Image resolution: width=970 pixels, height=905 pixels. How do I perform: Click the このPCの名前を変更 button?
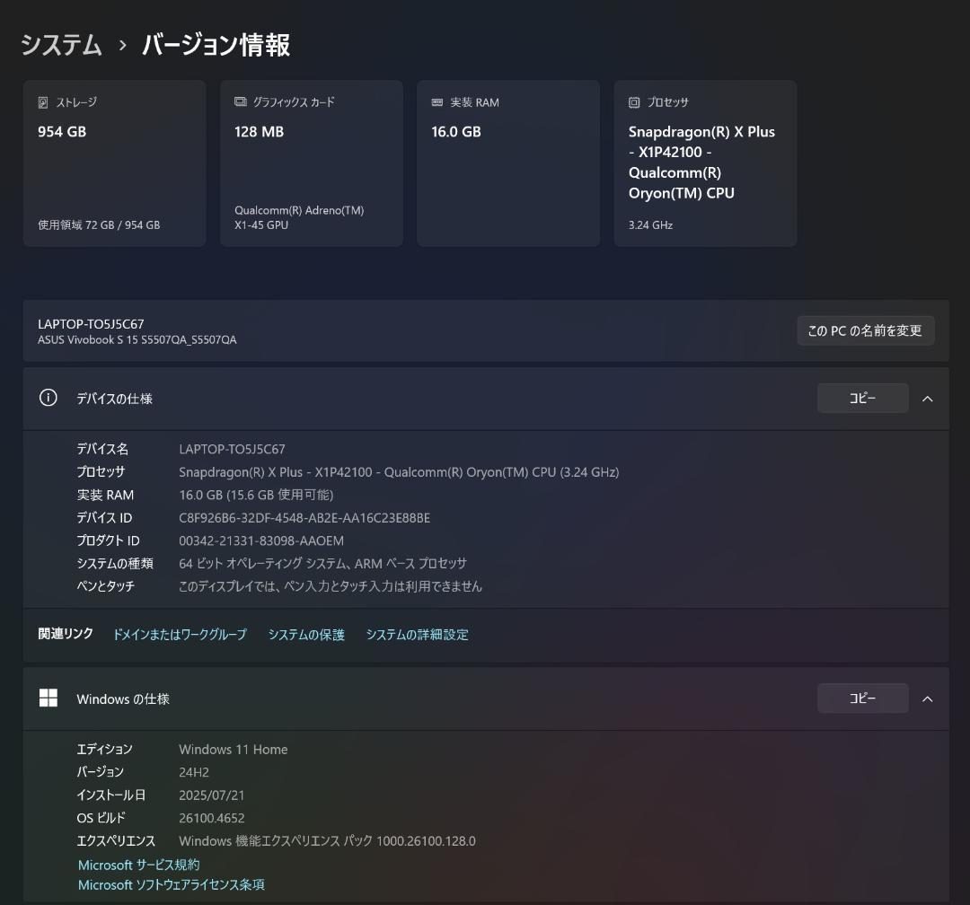point(865,330)
